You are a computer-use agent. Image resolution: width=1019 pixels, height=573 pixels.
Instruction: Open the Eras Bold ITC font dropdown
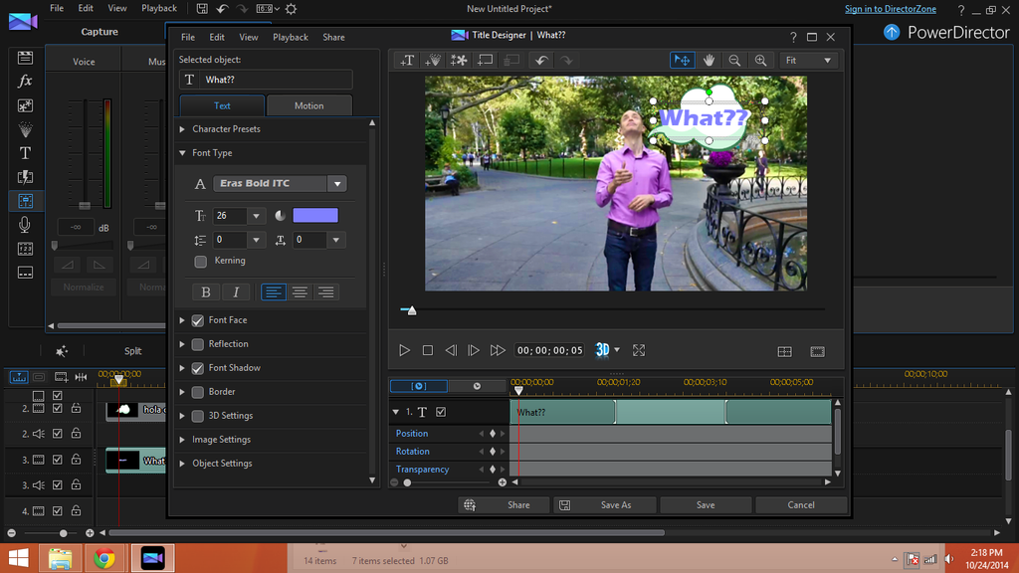point(336,183)
